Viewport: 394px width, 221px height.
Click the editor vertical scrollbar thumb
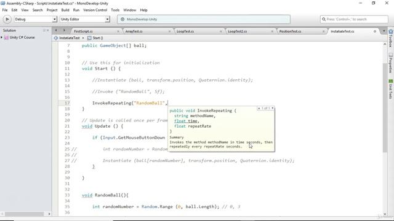[x=385, y=108]
